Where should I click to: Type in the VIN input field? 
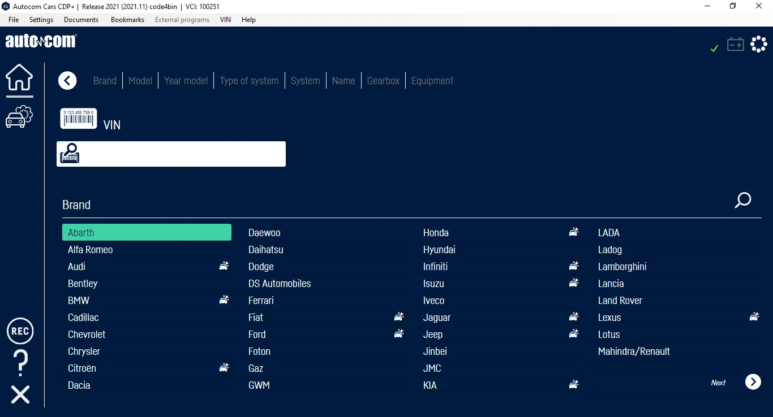(x=182, y=154)
